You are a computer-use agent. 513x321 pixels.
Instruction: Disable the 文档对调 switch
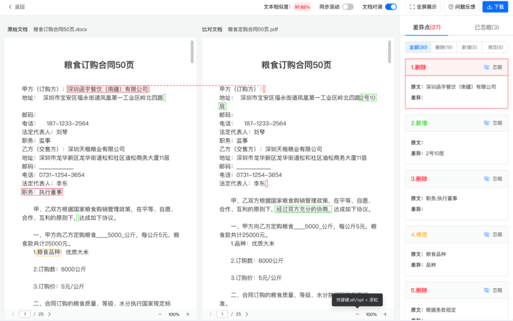(x=390, y=7)
